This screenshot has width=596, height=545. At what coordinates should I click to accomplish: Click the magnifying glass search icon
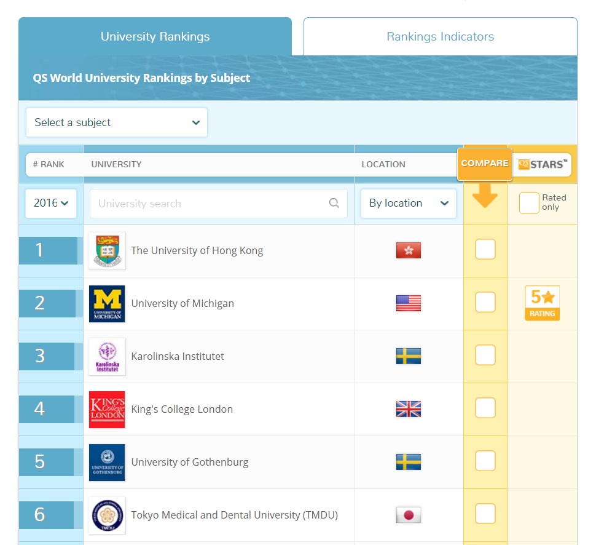point(334,203)
